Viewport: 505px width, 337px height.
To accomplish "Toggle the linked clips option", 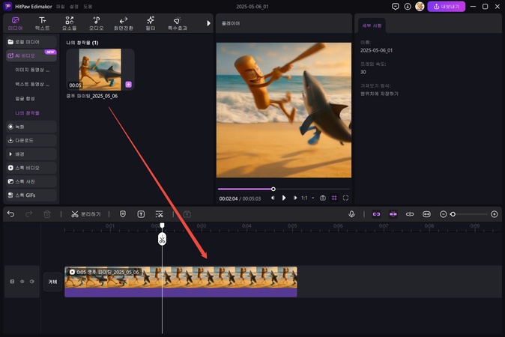I will pos(376,214).
